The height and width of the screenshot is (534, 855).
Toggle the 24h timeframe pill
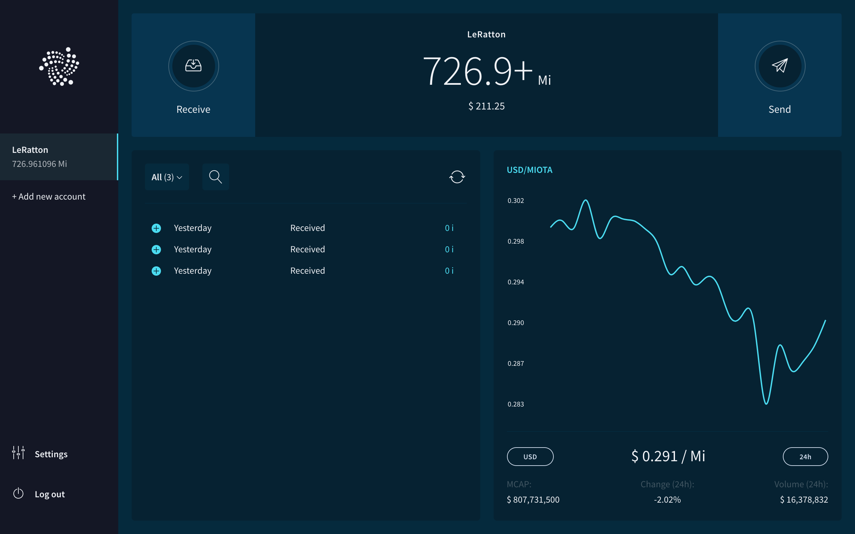[x=805, y=456]
